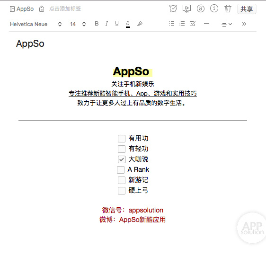Click the 共享 share button

click(247, 9)
